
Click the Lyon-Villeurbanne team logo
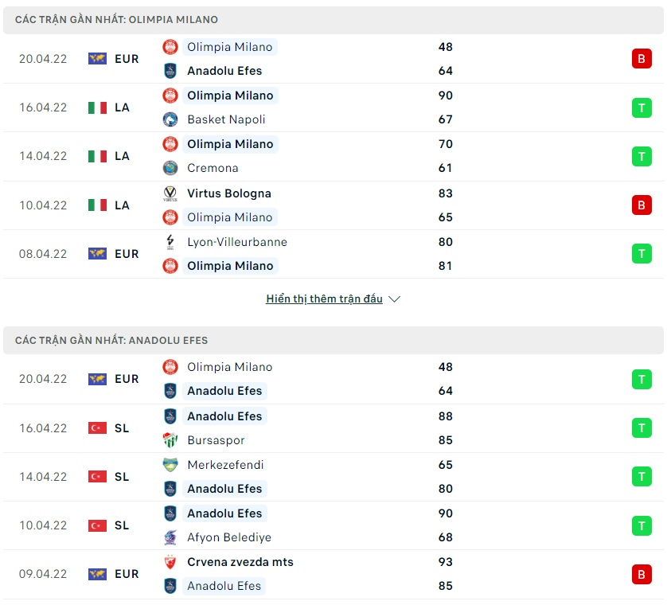coord(170,242)
